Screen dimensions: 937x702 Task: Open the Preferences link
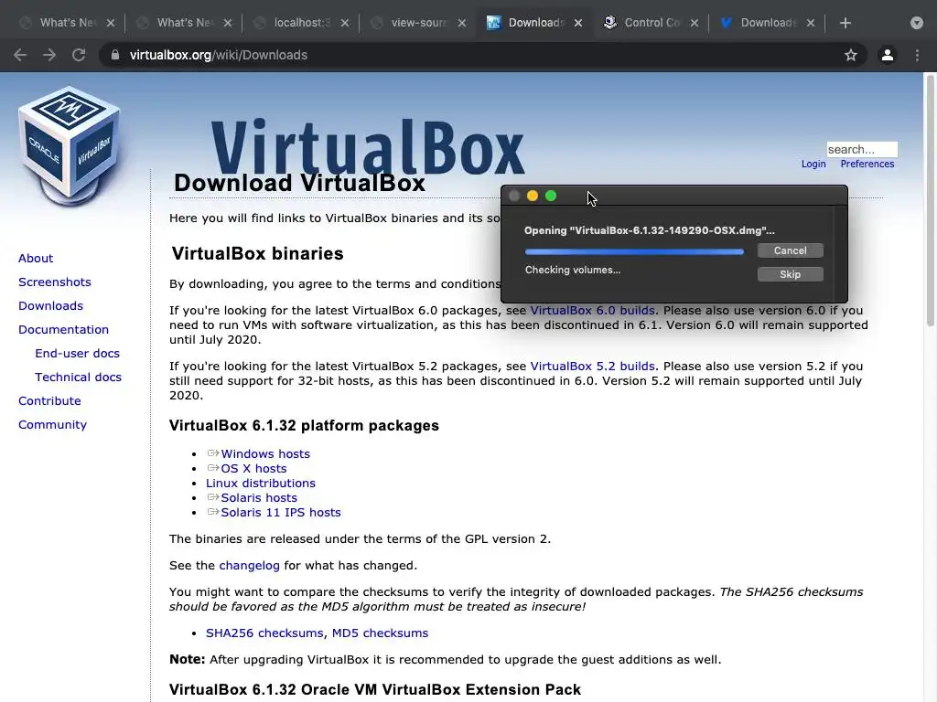pyautogui.click(x=867, y=165)
